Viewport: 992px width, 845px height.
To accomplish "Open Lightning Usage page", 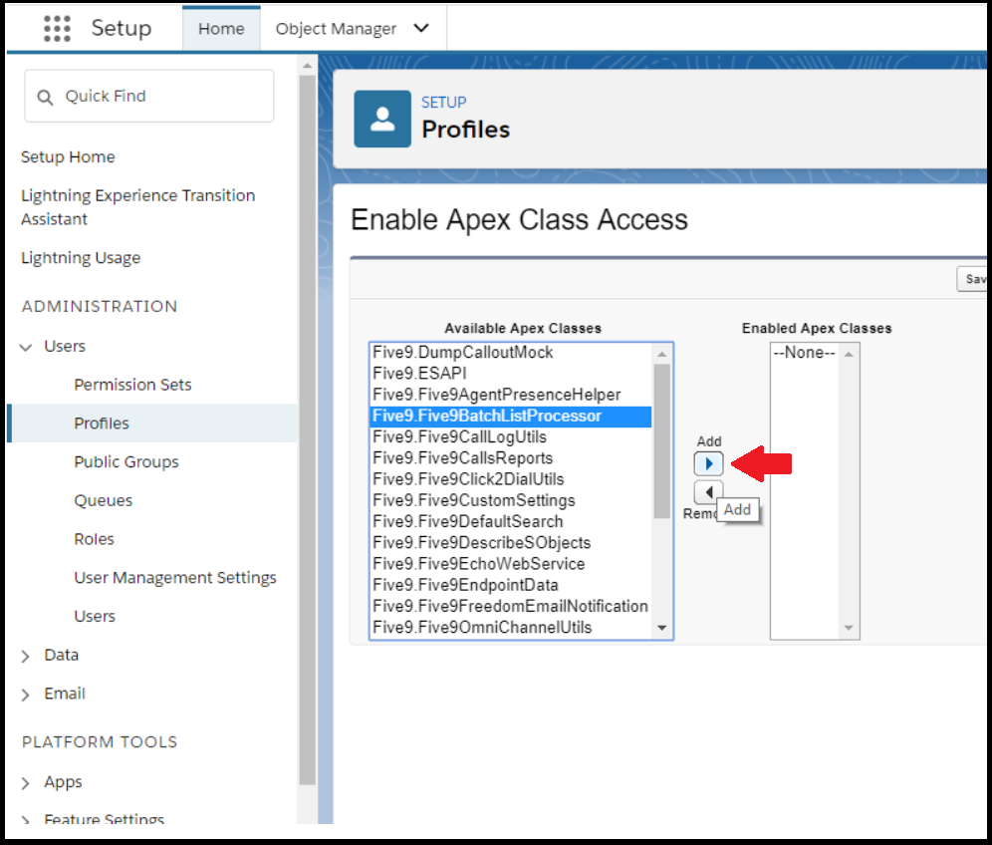I will tap(81, 258).
